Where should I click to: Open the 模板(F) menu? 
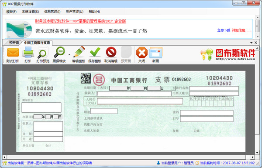click(11, 12)
